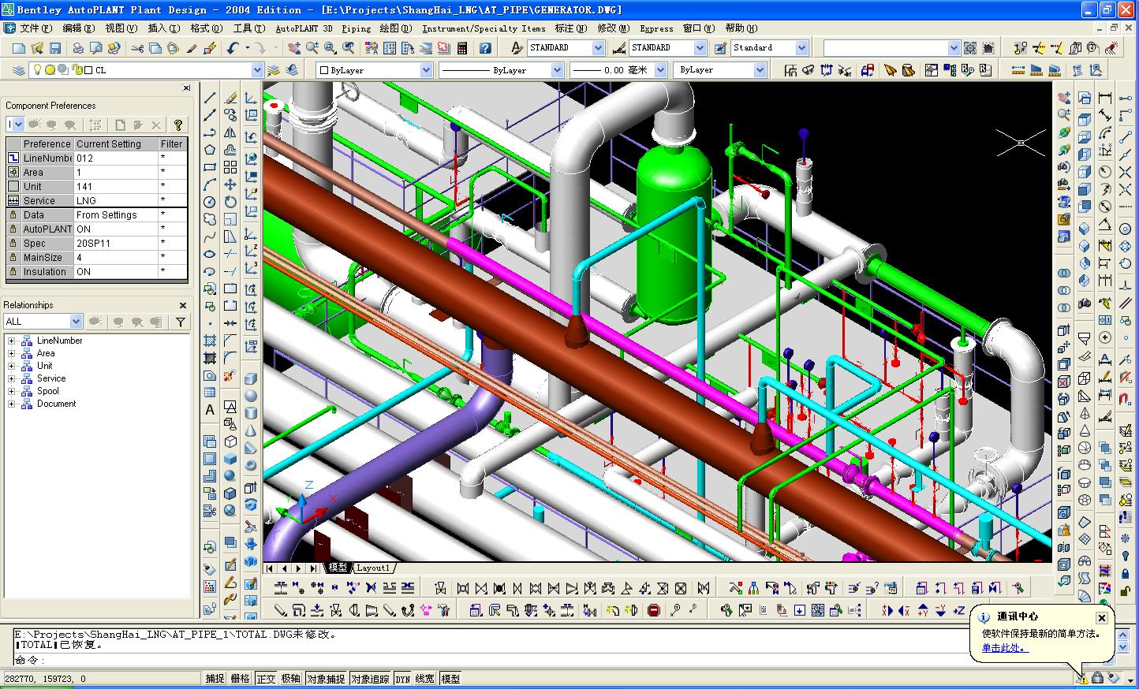This screenshot has height=689, width=1139.
Task: Open the 文件(F) menu
Action: pos(35,28)
